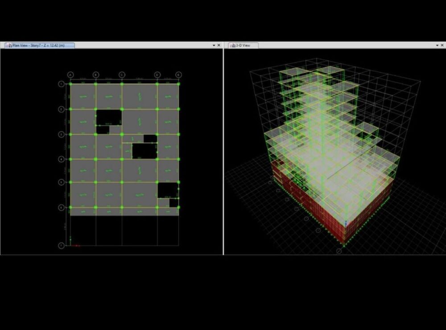Open the 3-D View window dropdown arrow
The height and width of the screenshot is (330, 446).
[437, 45]
